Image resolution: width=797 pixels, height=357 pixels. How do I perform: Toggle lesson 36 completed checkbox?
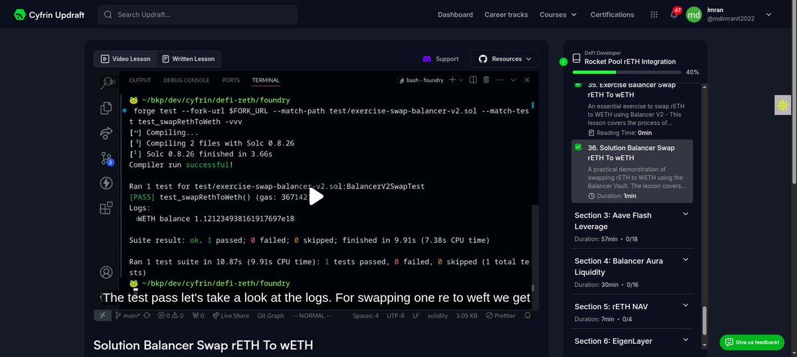click(578, 147)
